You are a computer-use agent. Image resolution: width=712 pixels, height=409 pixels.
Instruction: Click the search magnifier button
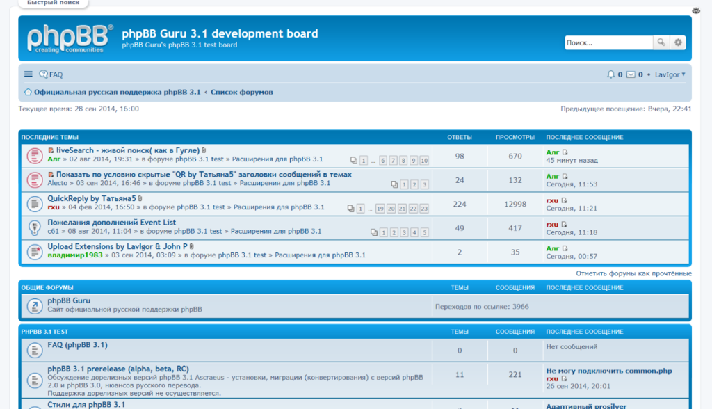[x=661, y=42]
